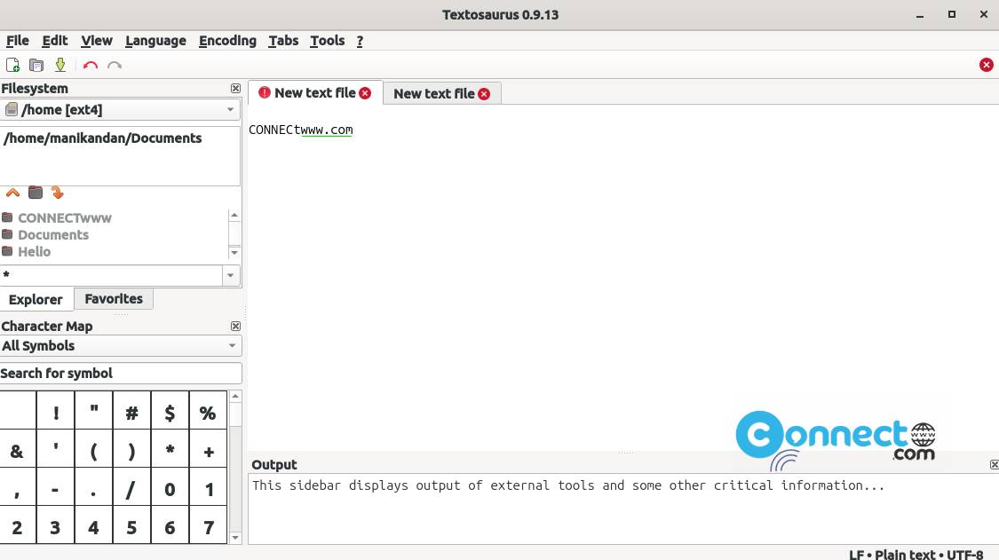Insert the & symbol

tap(17, 449)
